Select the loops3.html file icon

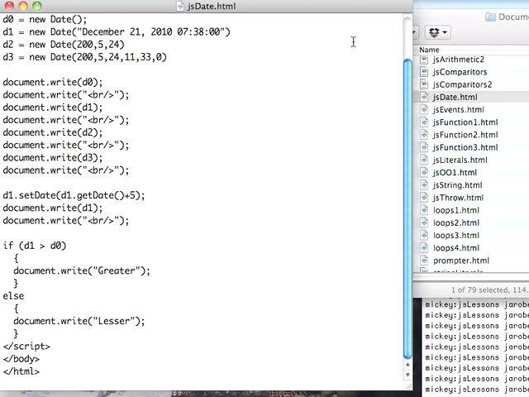tap(424, 235)
